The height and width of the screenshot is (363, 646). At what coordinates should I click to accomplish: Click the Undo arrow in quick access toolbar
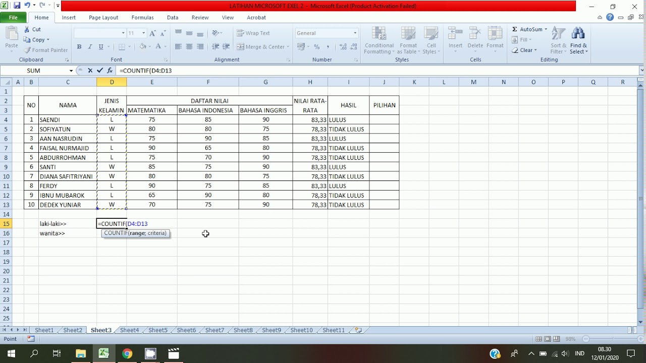coord(27,6)
